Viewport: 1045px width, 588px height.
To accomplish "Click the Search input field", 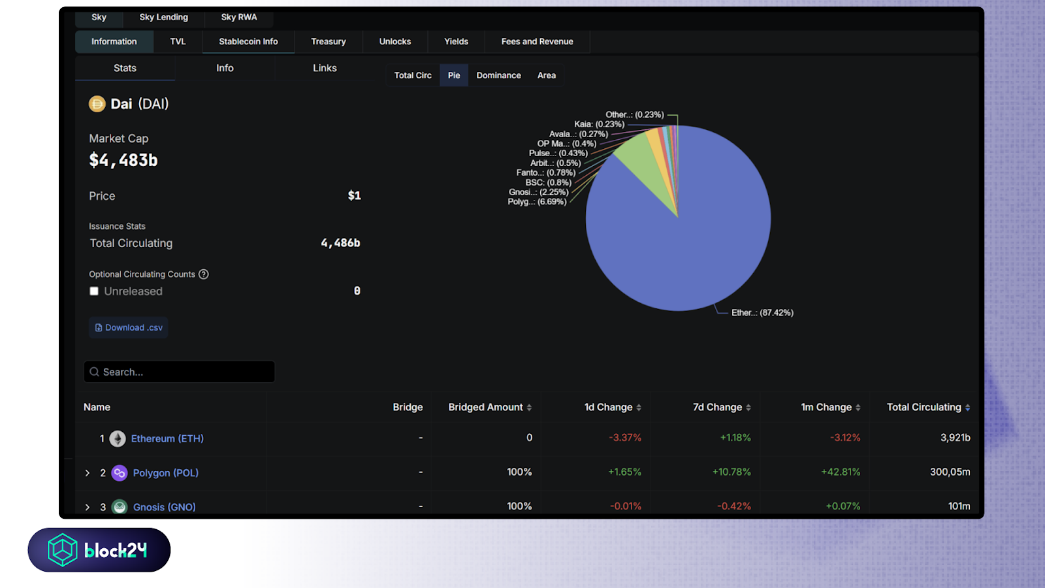I will tap(180, 372).
